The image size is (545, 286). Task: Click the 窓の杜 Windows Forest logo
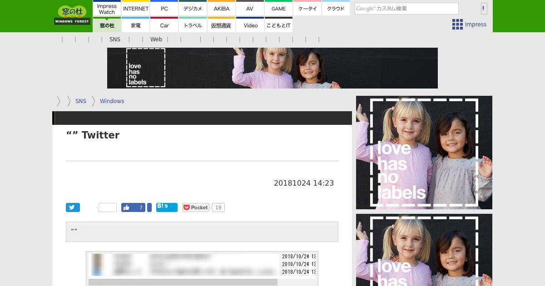point(72,15)
